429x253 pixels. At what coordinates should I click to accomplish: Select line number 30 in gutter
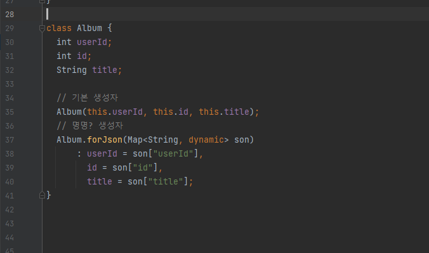point(10,42)
